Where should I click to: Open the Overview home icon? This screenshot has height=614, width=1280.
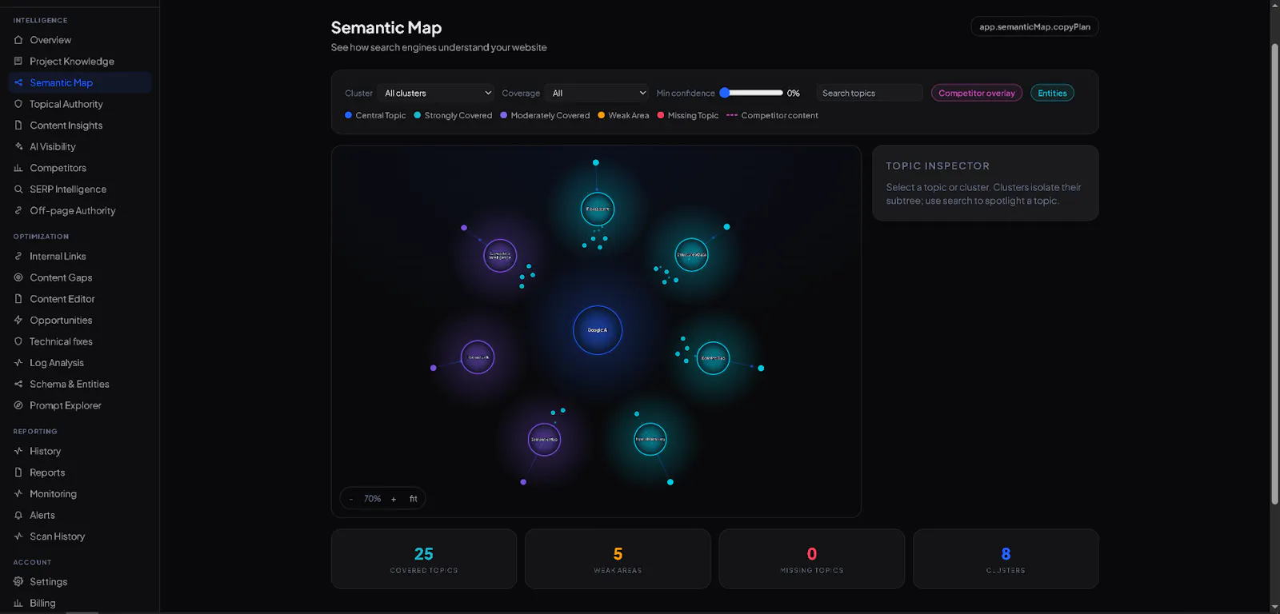pos(18,40)
